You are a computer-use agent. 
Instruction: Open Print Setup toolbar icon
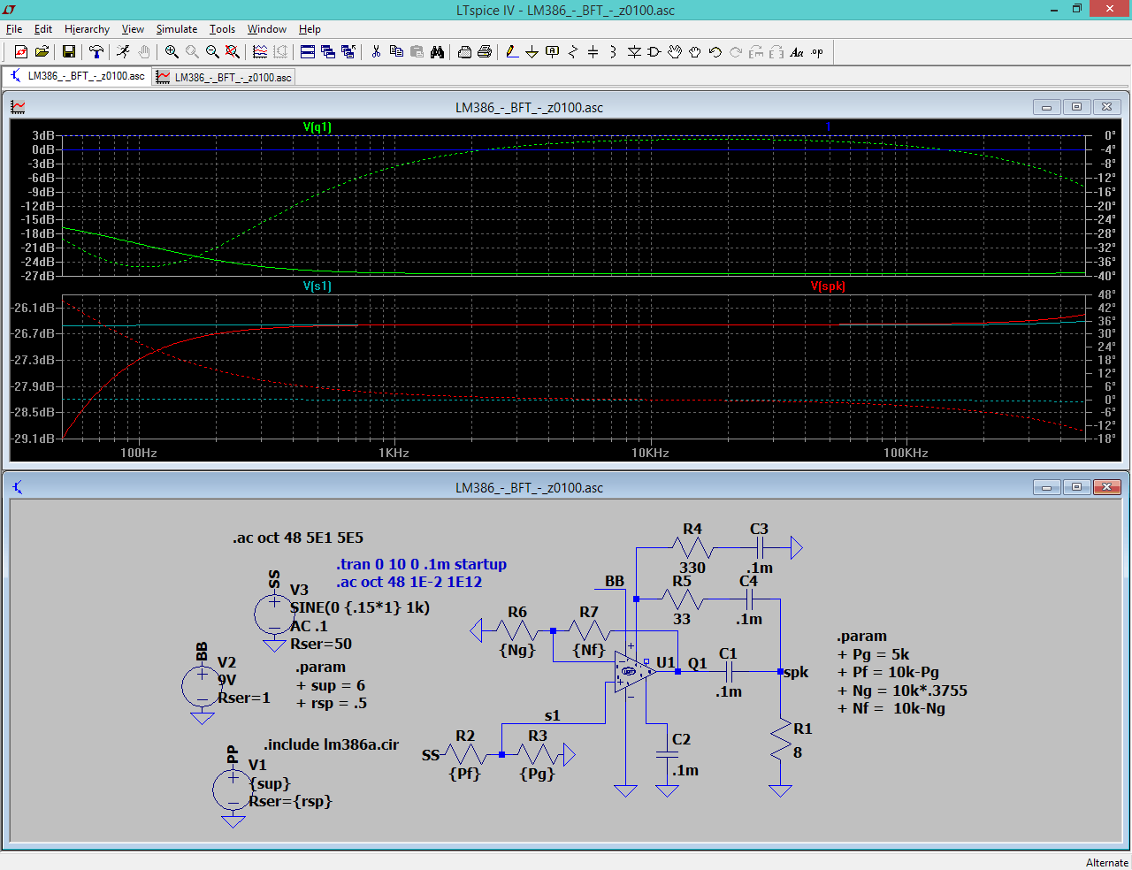tap(464, 52)
